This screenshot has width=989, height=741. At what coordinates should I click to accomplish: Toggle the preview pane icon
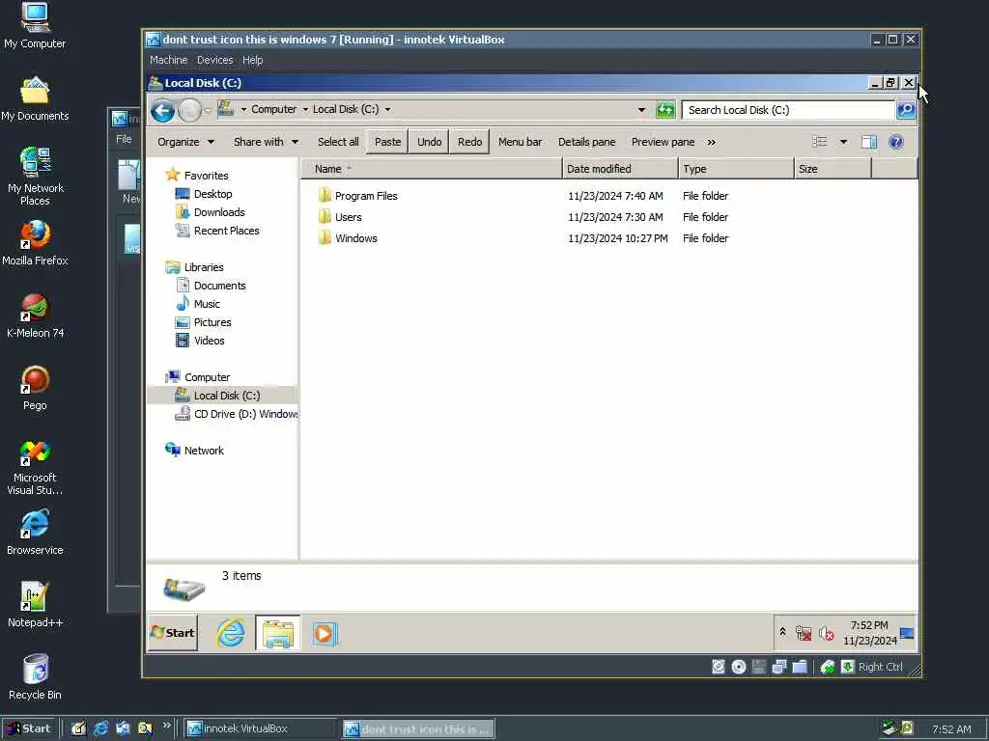pyautogui.click(x=869, y=142)
